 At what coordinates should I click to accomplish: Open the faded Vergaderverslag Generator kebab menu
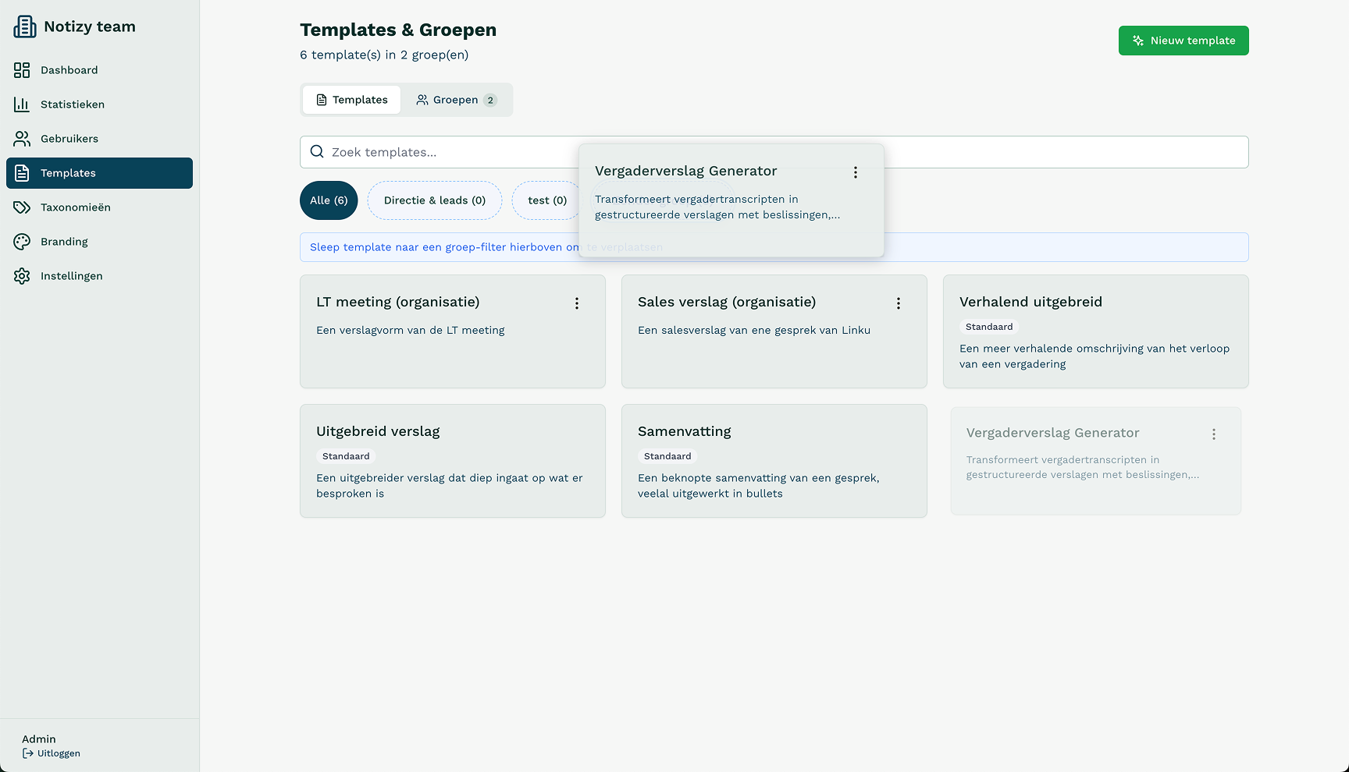tap(1214, 434)
